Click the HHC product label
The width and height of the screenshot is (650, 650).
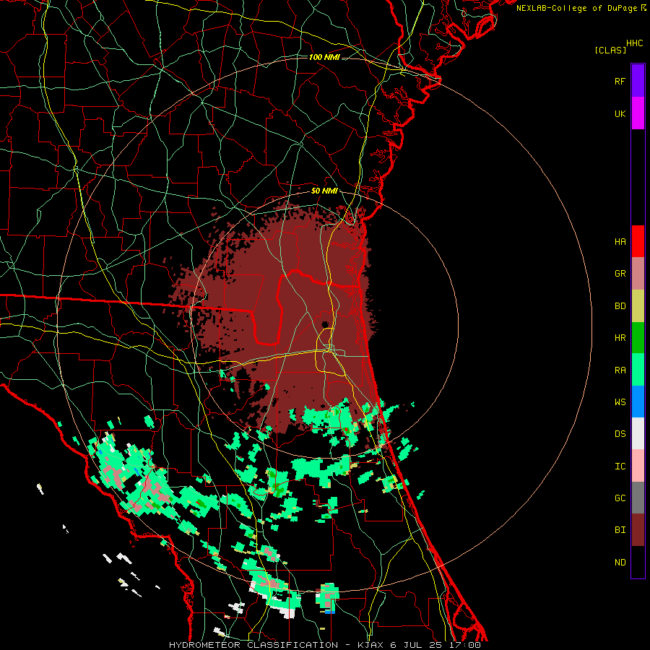point(634,43)
